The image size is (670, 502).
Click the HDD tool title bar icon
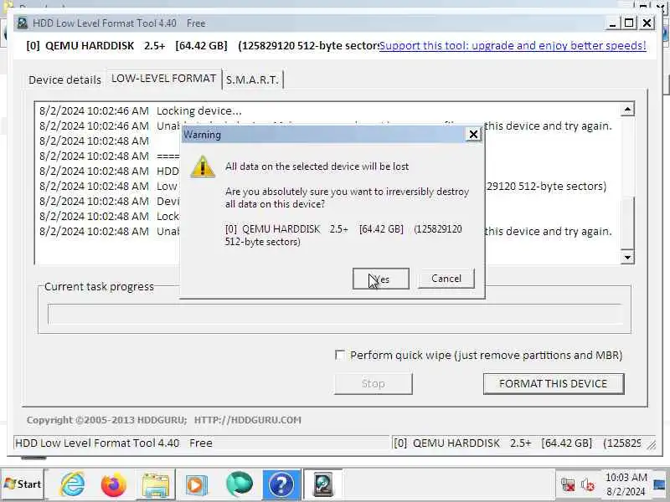click(23, 23)
